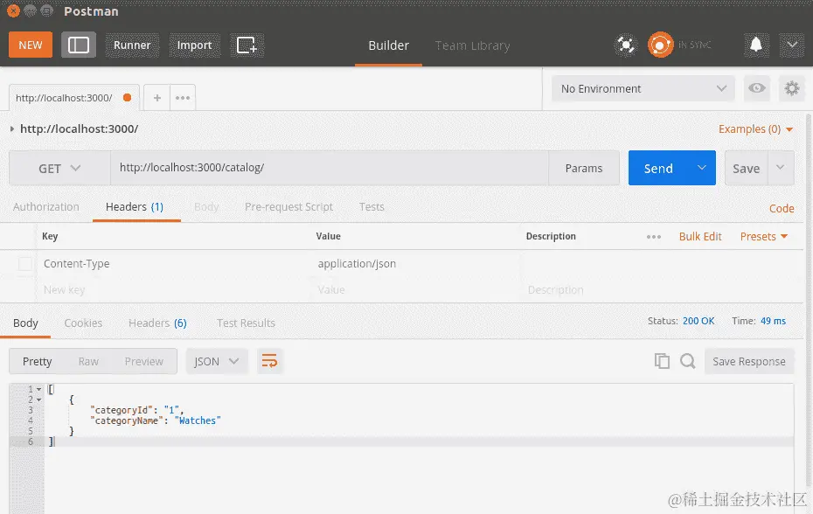This screenshot has height=514, width=813.
Task: Open the Tests tab
Action: pos(372,206)
